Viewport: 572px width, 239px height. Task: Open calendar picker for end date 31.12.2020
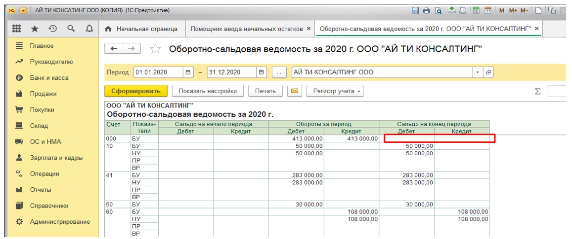click(261, 72)
